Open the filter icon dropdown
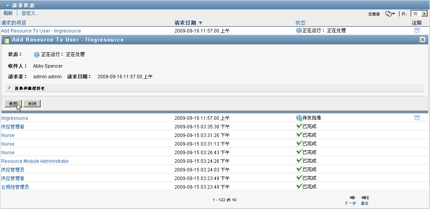Image resolution: width=430 pixels, height=209 pixels. (x=390, y=14)
